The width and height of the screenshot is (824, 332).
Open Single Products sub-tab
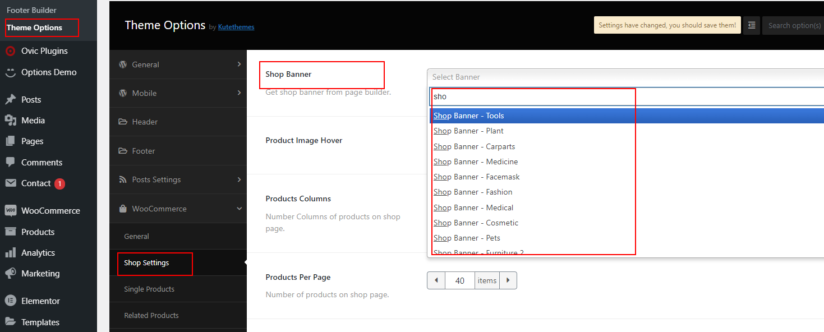(x=178, y=289)
